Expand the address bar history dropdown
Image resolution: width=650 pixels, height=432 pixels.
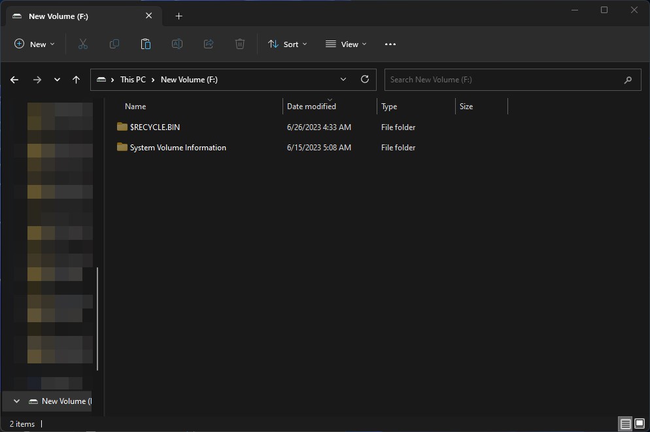tap(343, 79)
